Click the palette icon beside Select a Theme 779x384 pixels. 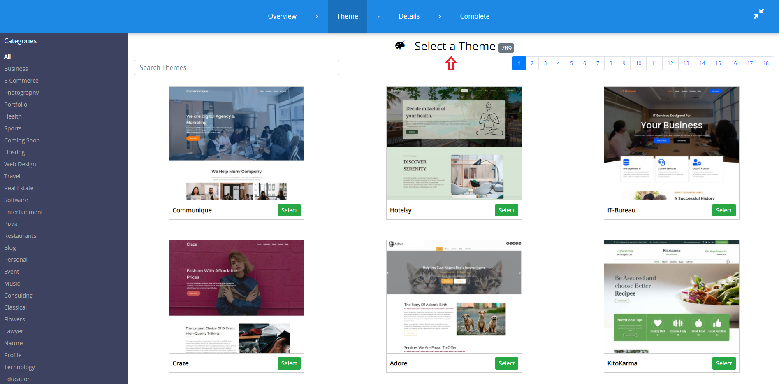pyautogui.click(x=400, y=46)
